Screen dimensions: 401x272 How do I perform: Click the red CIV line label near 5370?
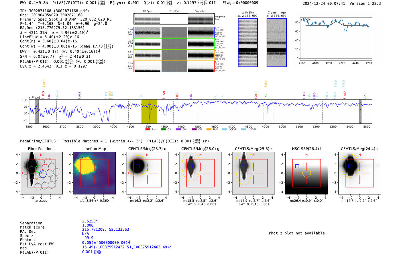[345, 95]
